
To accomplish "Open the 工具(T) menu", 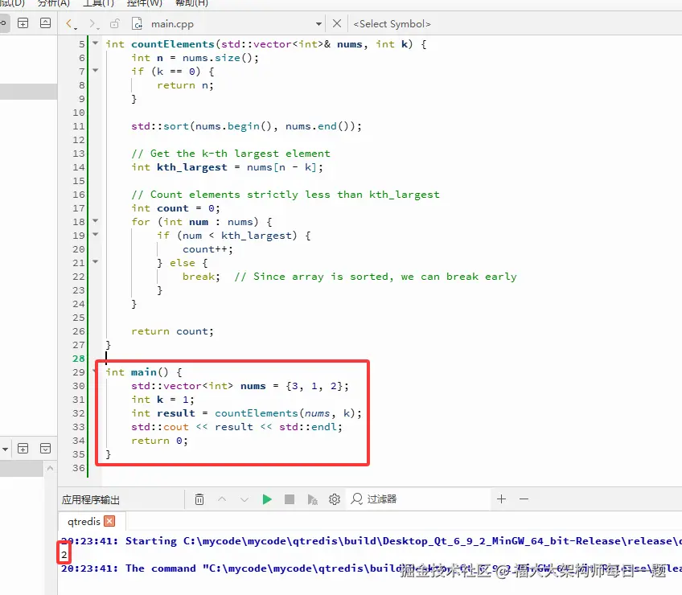I will [x=98, y=3].
